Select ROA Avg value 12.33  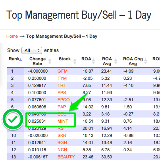click(x=106, y=100)
